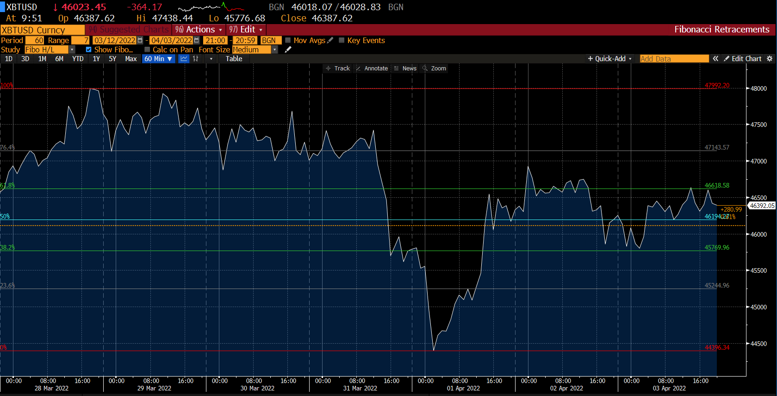The height and width of the screenshot is (396, 777).
Task: Click the Add Data input field
Action: point(674,59)
